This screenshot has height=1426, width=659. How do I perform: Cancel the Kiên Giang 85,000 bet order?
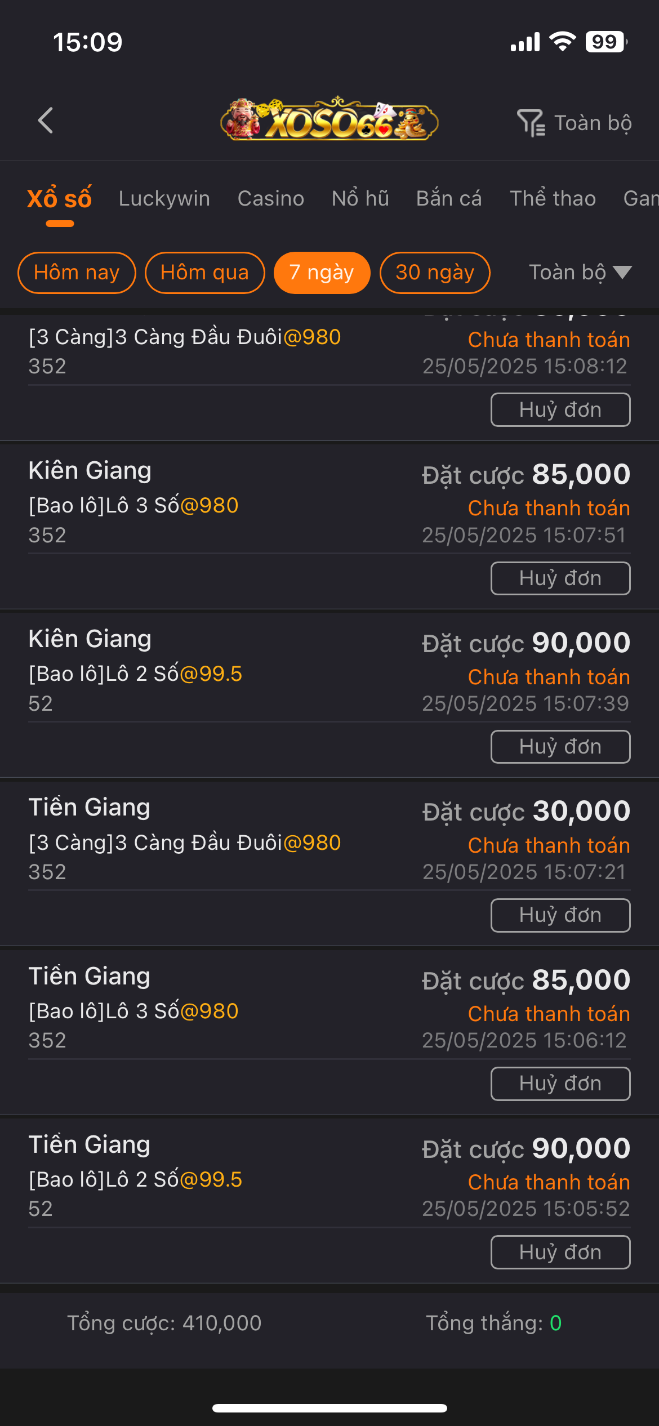(560, 578)
